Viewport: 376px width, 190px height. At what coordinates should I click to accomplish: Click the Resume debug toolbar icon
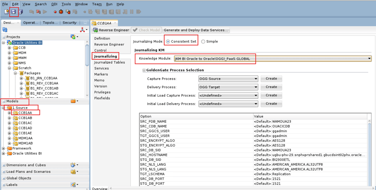[x=139, y=12]
